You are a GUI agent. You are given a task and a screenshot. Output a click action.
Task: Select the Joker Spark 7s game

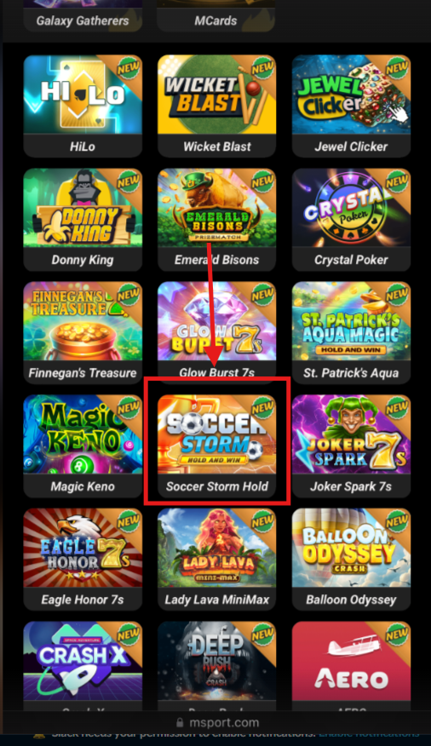click(351, 445)
